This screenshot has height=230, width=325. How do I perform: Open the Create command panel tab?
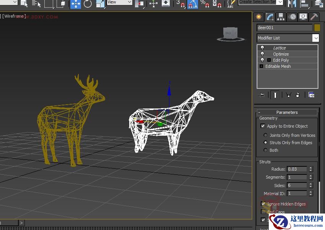(259, 17)
